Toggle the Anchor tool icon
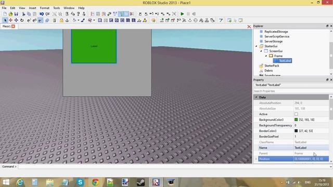Image resolution: width=333 pixels, height=187 pixels. point(67,20)
